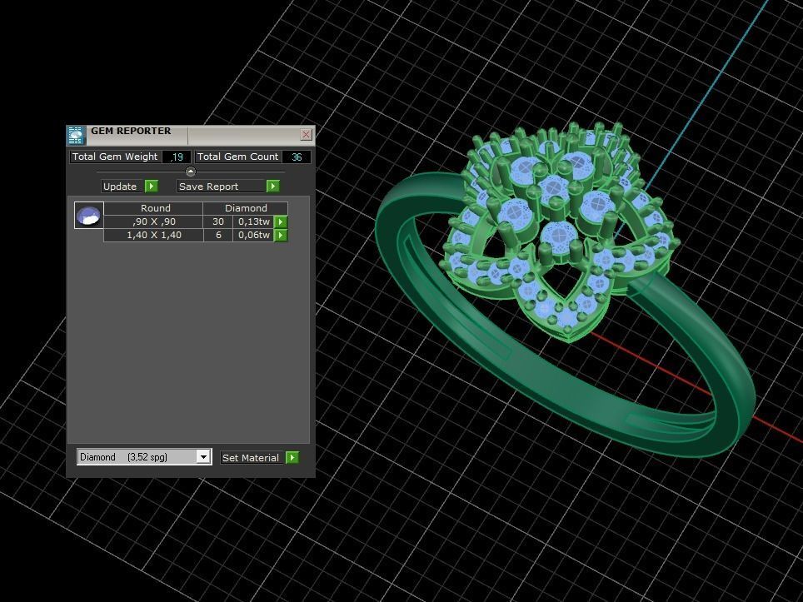Click the 'Round' column header
The height and width of the screenshot is (602, 803).
tap(153, 208)
